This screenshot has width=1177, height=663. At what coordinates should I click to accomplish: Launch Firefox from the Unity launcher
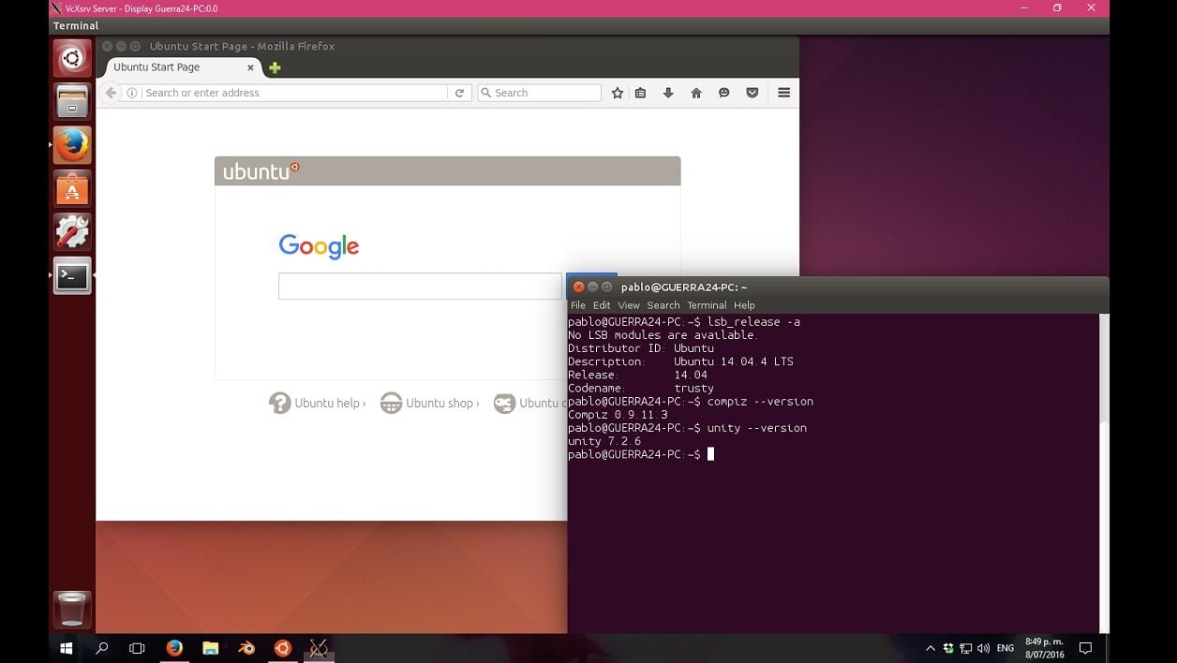click(72, 145)
